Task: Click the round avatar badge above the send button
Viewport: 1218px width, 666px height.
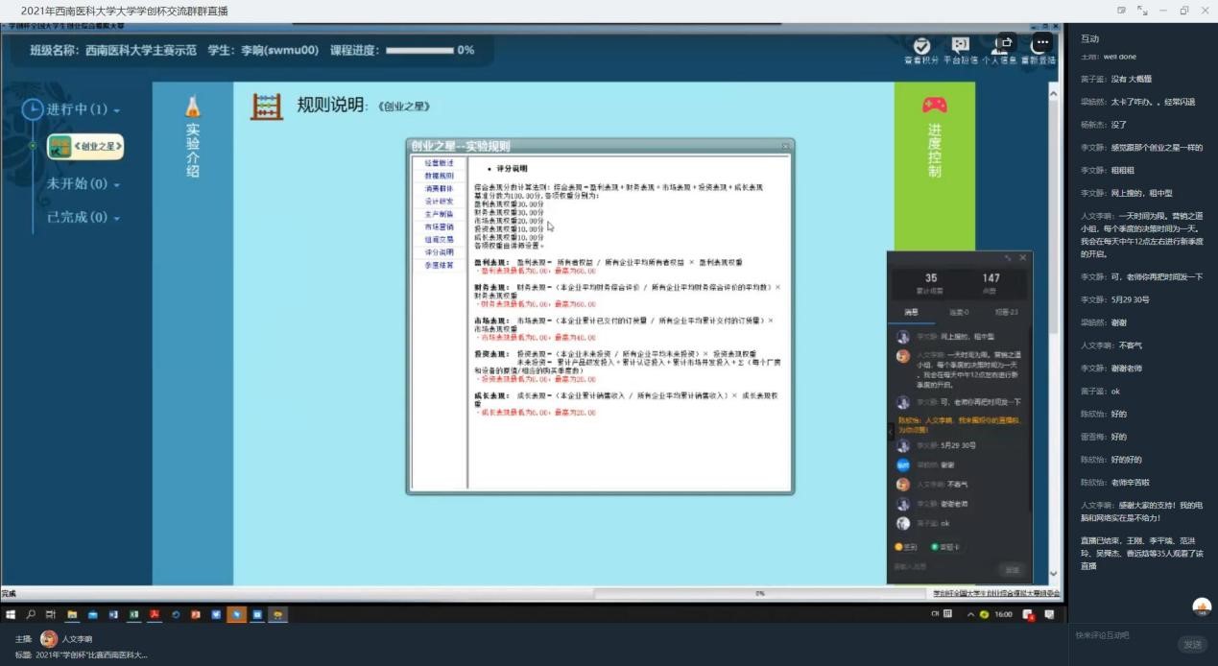Action: coord(1202,607)
